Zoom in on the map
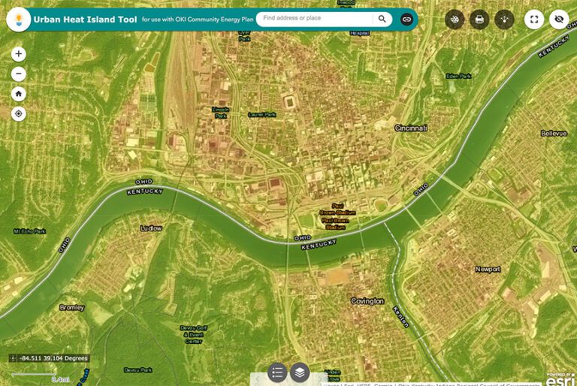 [19, 54]
